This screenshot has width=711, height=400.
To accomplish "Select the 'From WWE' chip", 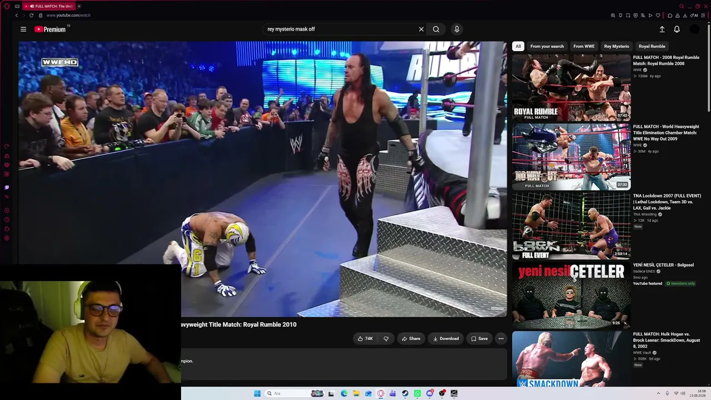I will click(584, 47).
